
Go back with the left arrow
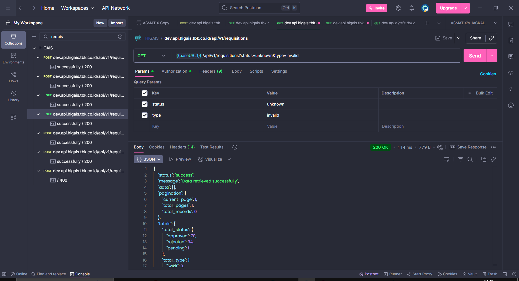[x=21, y=8]
